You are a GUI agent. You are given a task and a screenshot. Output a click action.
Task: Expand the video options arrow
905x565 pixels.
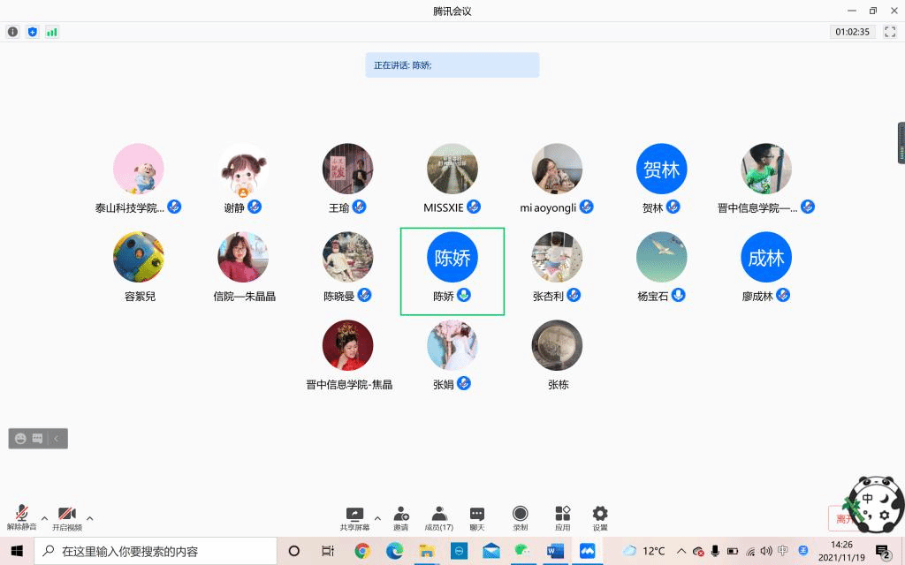click(89, 518)
